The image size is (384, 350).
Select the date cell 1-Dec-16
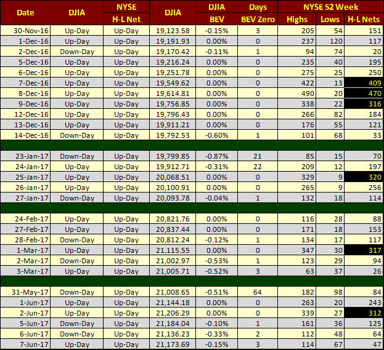point(25,41)
